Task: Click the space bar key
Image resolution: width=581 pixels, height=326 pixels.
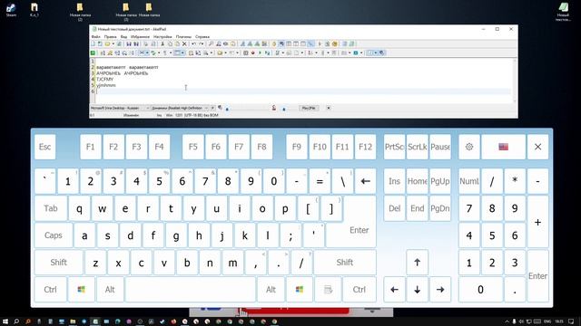Action: tap(191, 290)
